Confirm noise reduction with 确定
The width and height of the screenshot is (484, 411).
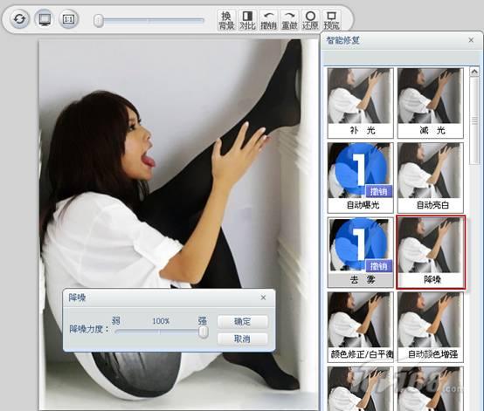click(x=242, y=322)
